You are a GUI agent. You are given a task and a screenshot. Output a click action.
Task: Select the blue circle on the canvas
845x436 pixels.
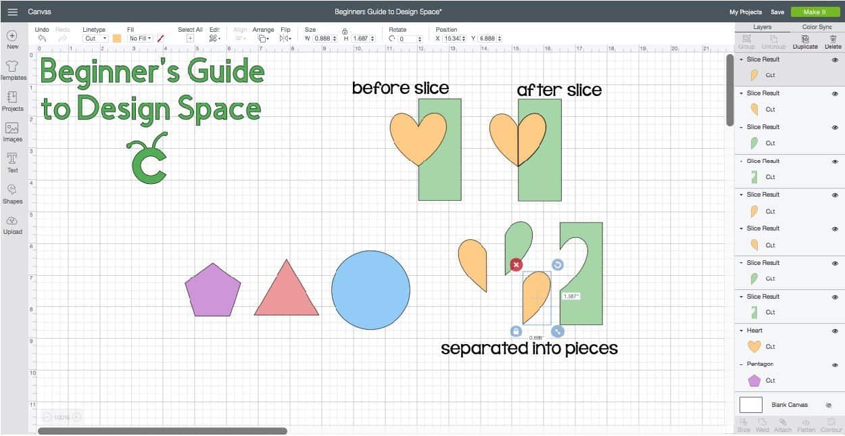370,290
